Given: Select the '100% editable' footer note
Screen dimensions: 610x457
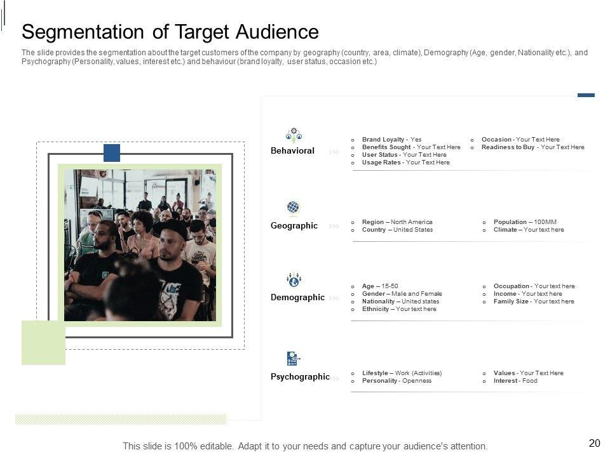Looking at the screenshot, I should (x=304, y=446).
